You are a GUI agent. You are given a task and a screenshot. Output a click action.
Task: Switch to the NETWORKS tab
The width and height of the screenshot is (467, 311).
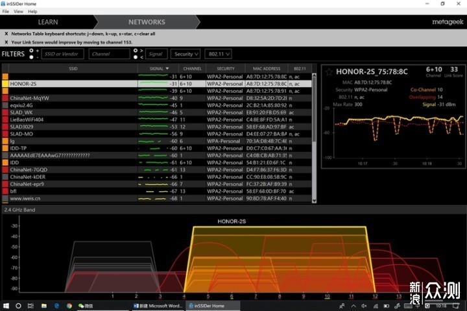(147, 22)
